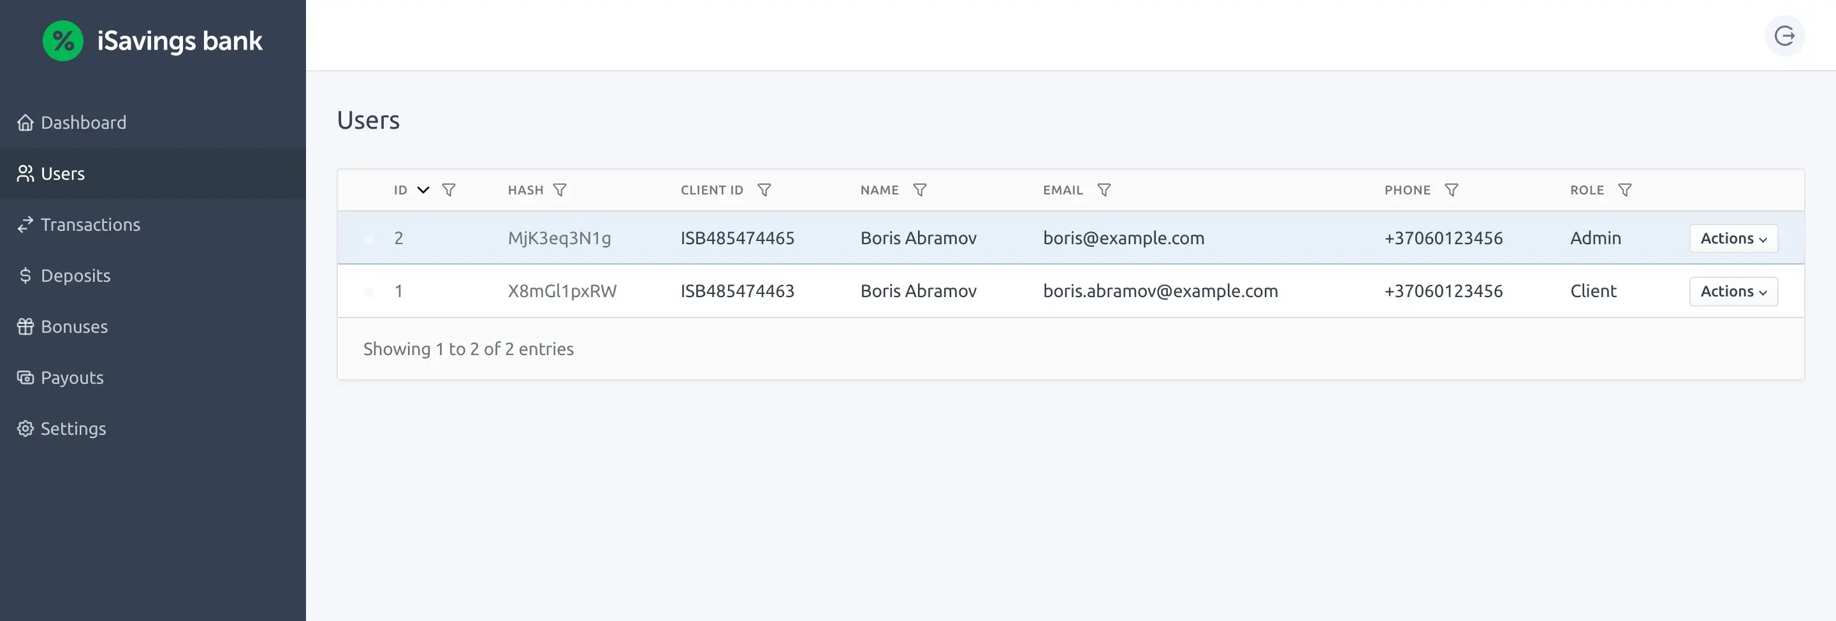Click the hash MjK3eq3N1g
Viewport: 1836px width, 621px height.
[560, 238]
